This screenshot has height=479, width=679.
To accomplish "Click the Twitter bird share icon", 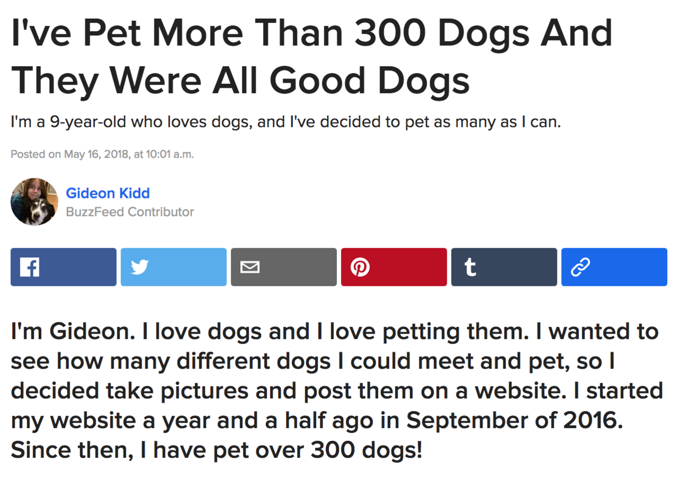I will tap(173, 267).
